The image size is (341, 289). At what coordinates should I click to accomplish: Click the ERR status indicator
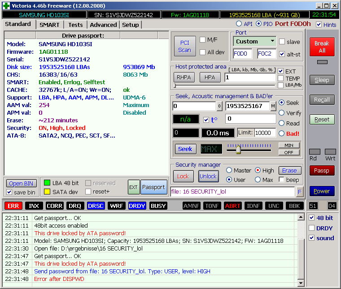tap(13, 206)
